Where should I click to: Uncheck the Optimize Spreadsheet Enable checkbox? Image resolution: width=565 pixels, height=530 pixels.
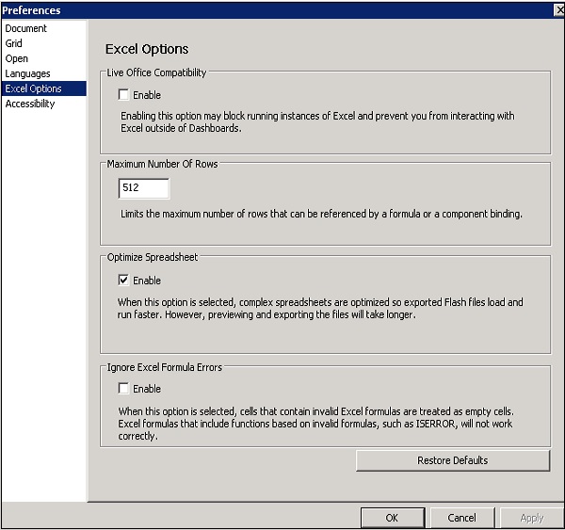click(x=124, y=281)
